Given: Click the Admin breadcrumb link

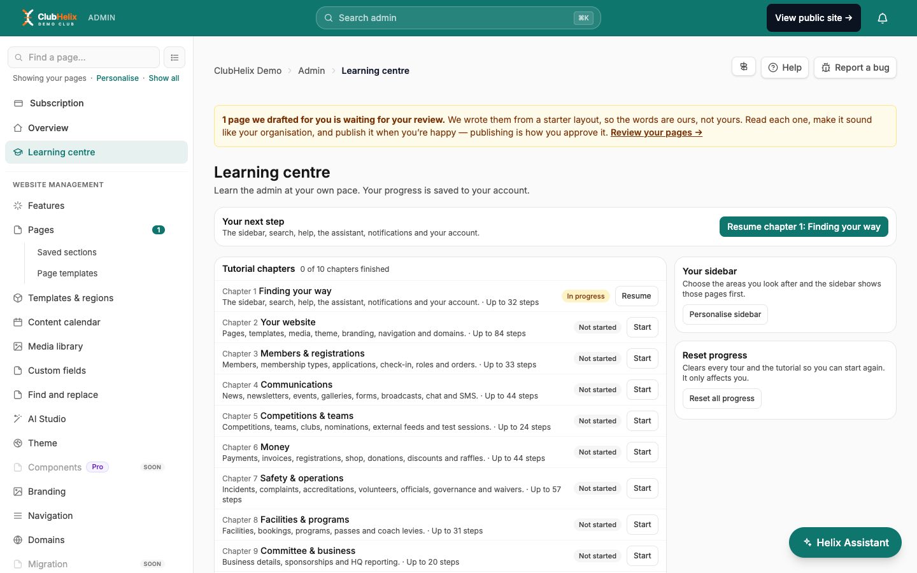Looking at the screenshot, I should tap(311, 71).
